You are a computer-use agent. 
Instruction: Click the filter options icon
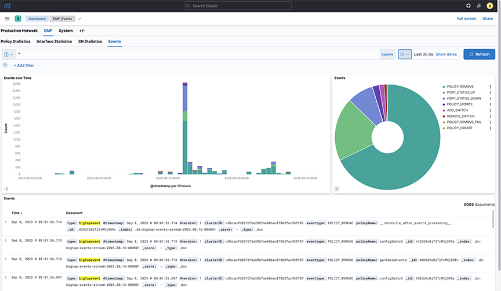click(x=5, y=65)
